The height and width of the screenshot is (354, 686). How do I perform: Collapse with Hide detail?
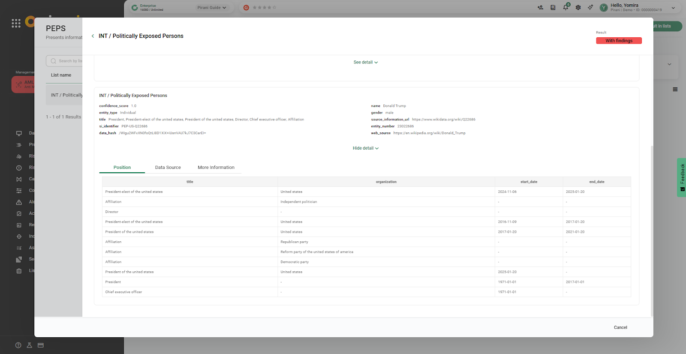click(365, 148)
